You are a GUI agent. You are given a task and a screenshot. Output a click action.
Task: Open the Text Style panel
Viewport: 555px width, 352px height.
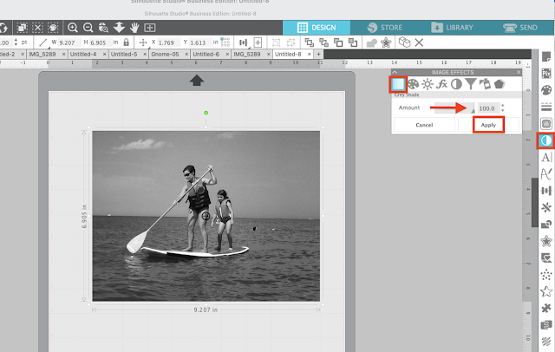[546, 157]
